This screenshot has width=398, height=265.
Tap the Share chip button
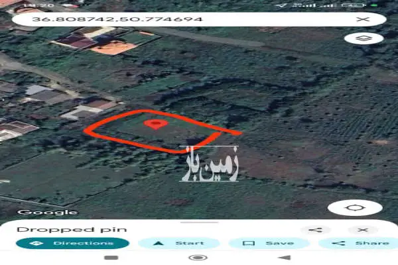click(x=358, y=243)
